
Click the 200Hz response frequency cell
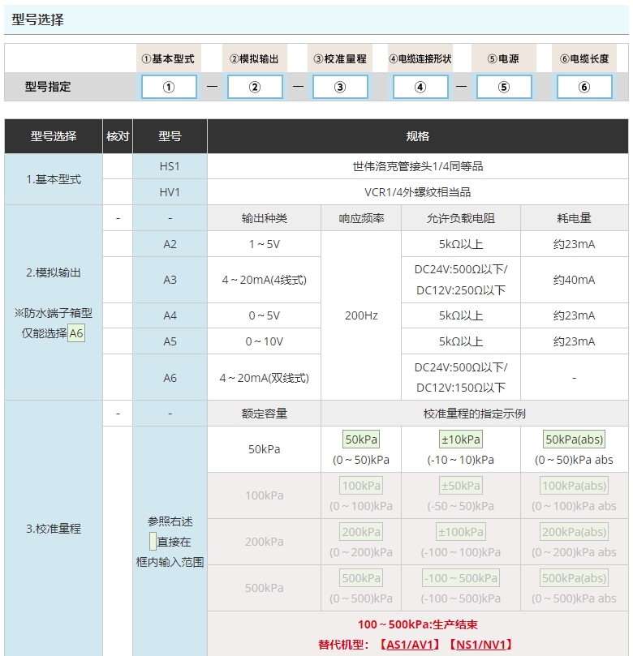[361, 315]
